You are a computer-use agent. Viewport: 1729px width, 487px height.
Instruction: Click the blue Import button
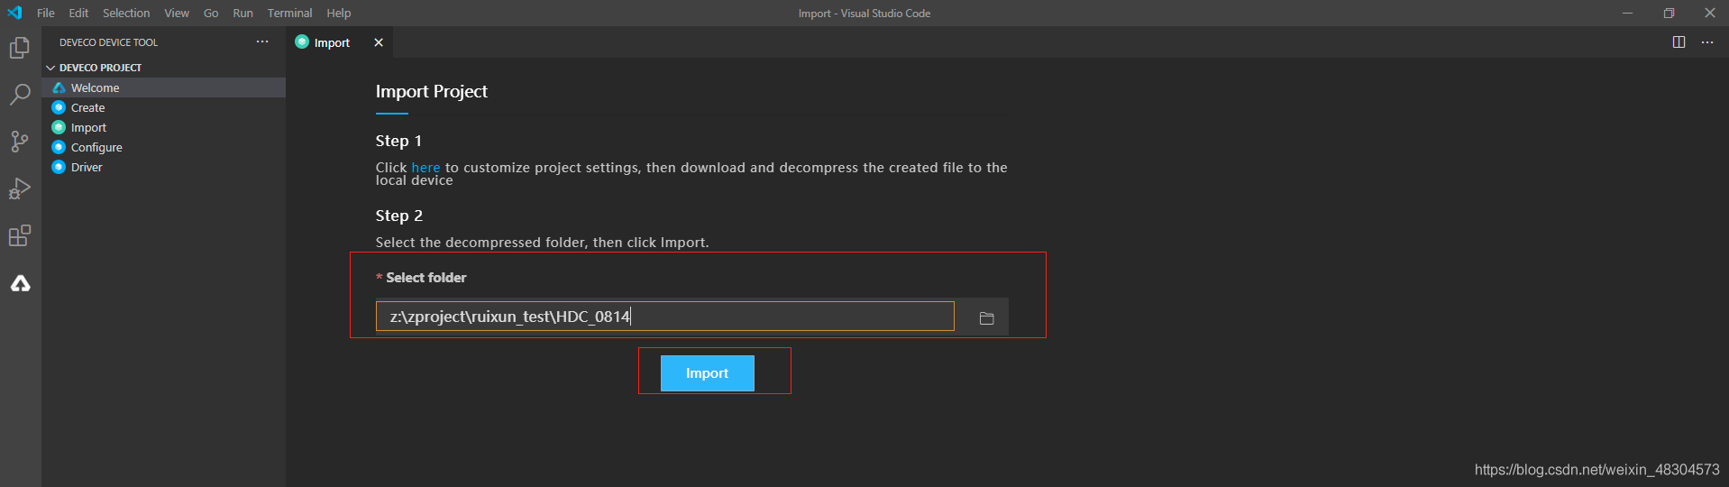pyautogui.click(x=707, y=373)
